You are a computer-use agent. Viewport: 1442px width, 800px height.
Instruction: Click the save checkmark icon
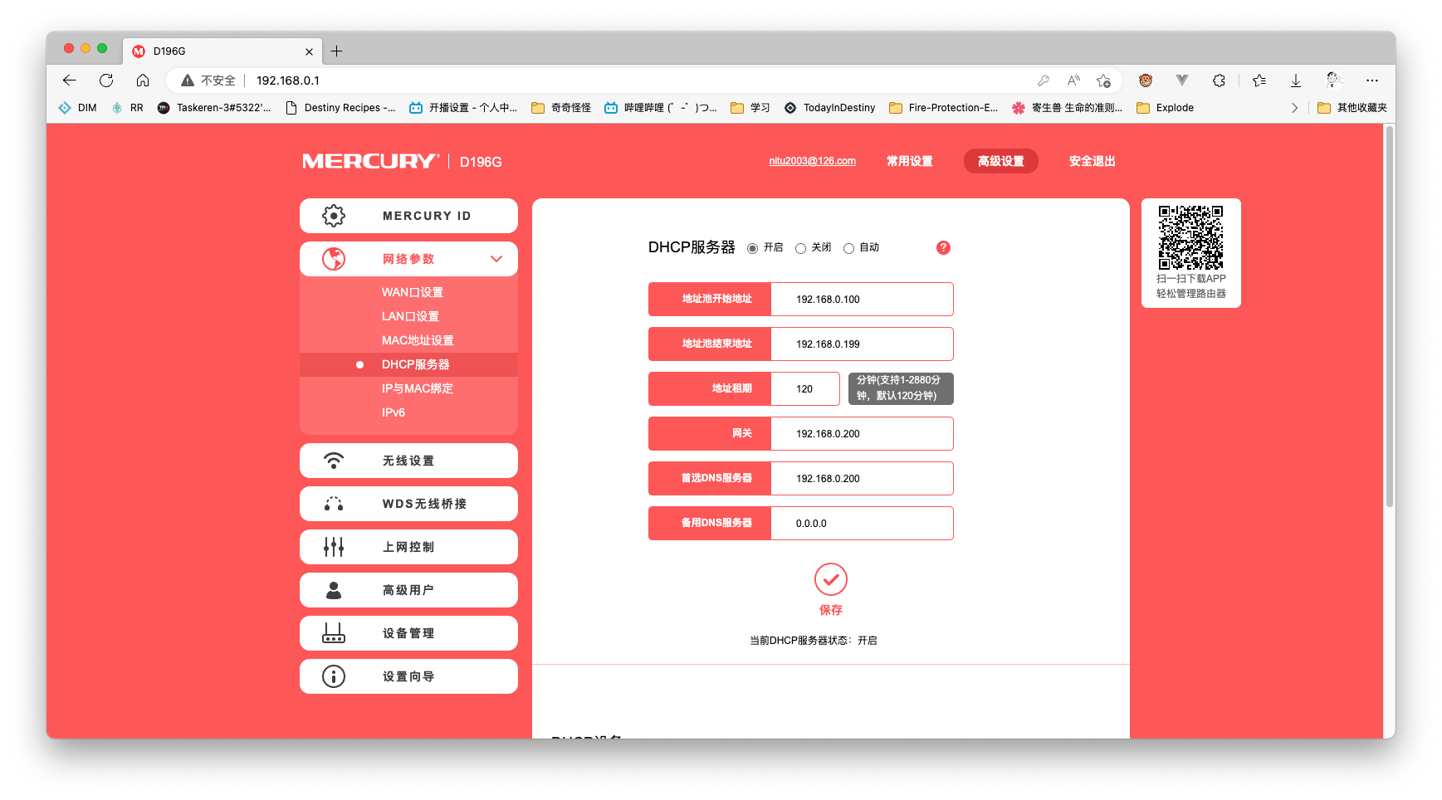pyautogui.click(x=830, y=579)
